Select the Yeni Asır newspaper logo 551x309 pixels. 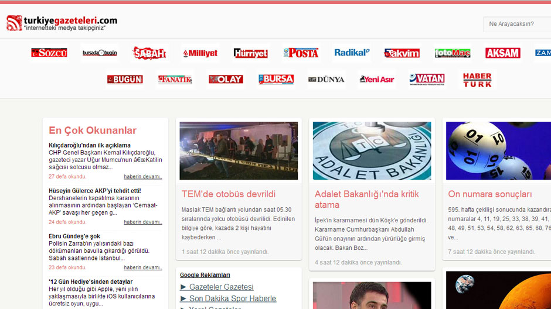tap(377, 79)
